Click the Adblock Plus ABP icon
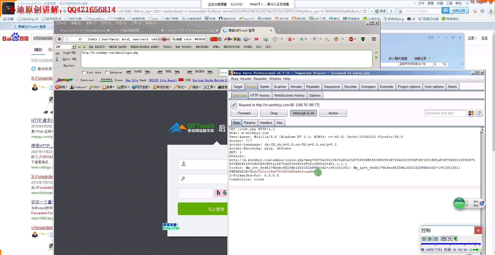The width and height of the screenshot is (495, 255). [351, 39]
